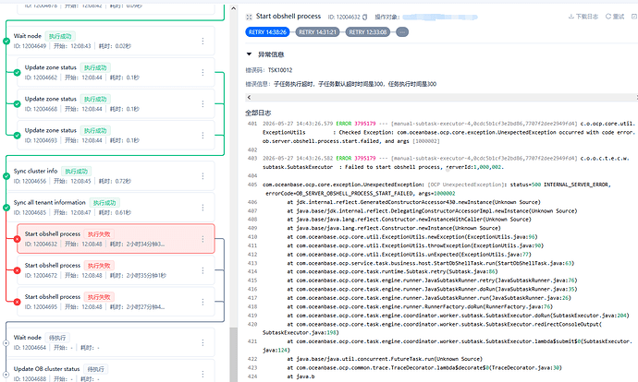This screenshot has height=382, width=638.
Task: Click the green success icon of Sync all tenant information
Action: tap(6, 208)
